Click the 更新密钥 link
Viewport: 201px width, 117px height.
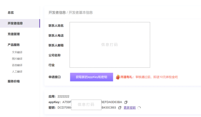130,108
